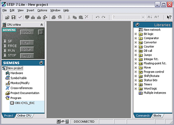174x125 pixels.
Task: Expand the Comparator library folder
Action: (136, 38)
